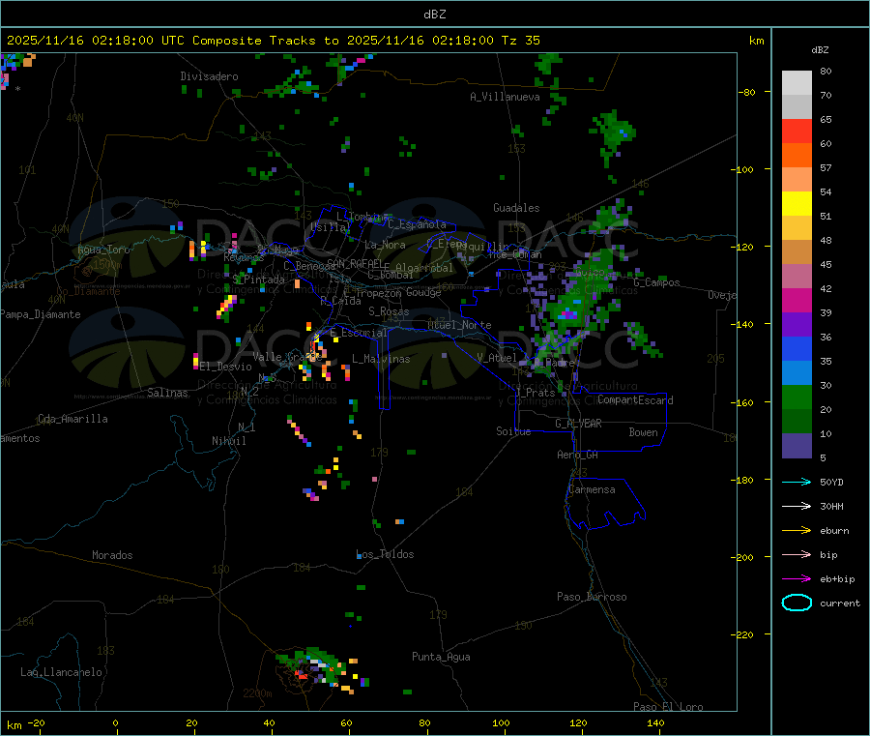This screenshot has width=870, height=736.
Task: Click the cyan 50YD track arrow in legend
Action: point(797,482)
